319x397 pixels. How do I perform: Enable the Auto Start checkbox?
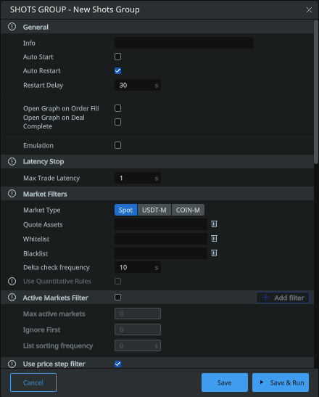pos(117,57)
